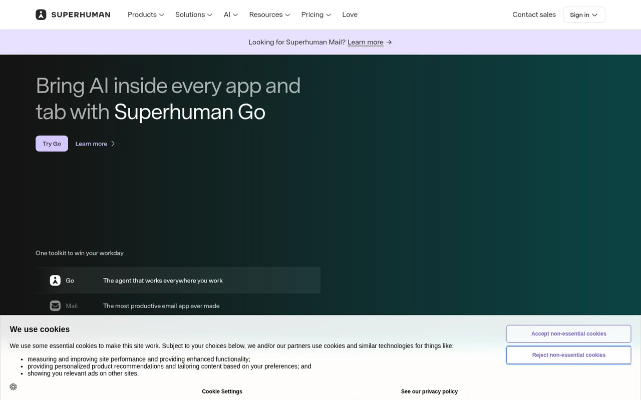Open the Resources dropdown

click(x=269, y=14)
